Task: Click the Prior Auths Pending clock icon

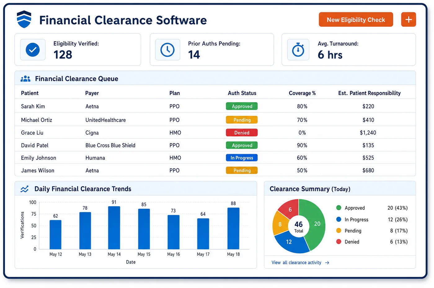Action: 167,50
